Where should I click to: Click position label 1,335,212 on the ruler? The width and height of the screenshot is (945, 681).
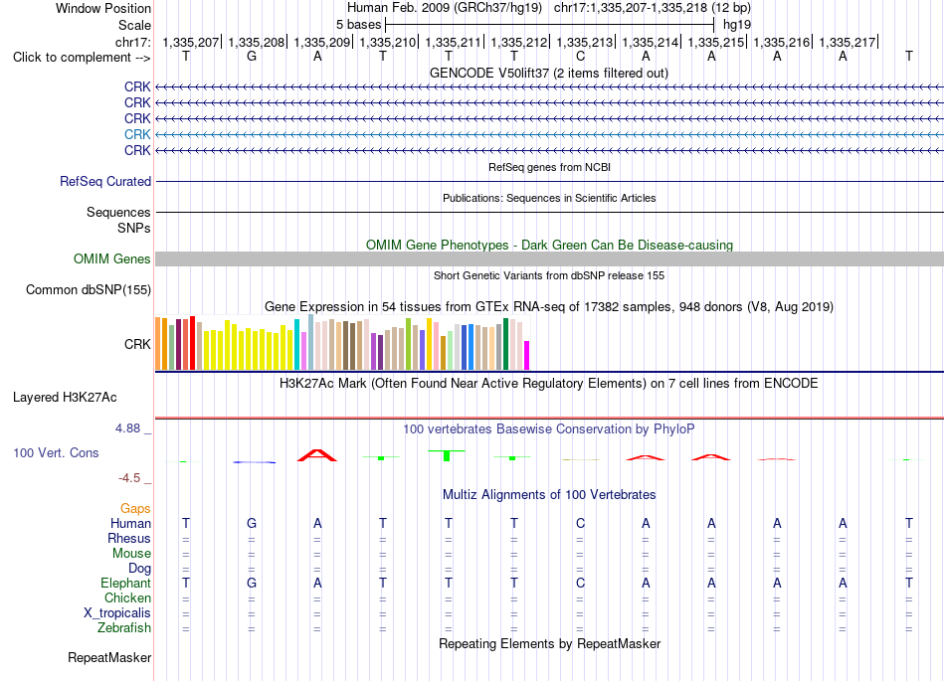[519, 42]
